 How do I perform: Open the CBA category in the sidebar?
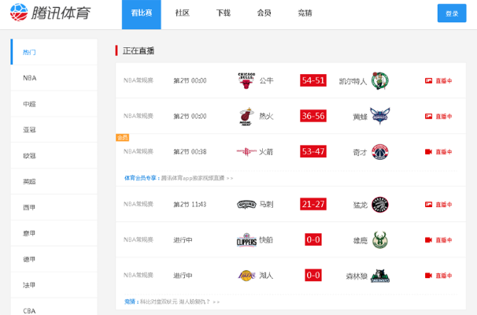[30, 310]
